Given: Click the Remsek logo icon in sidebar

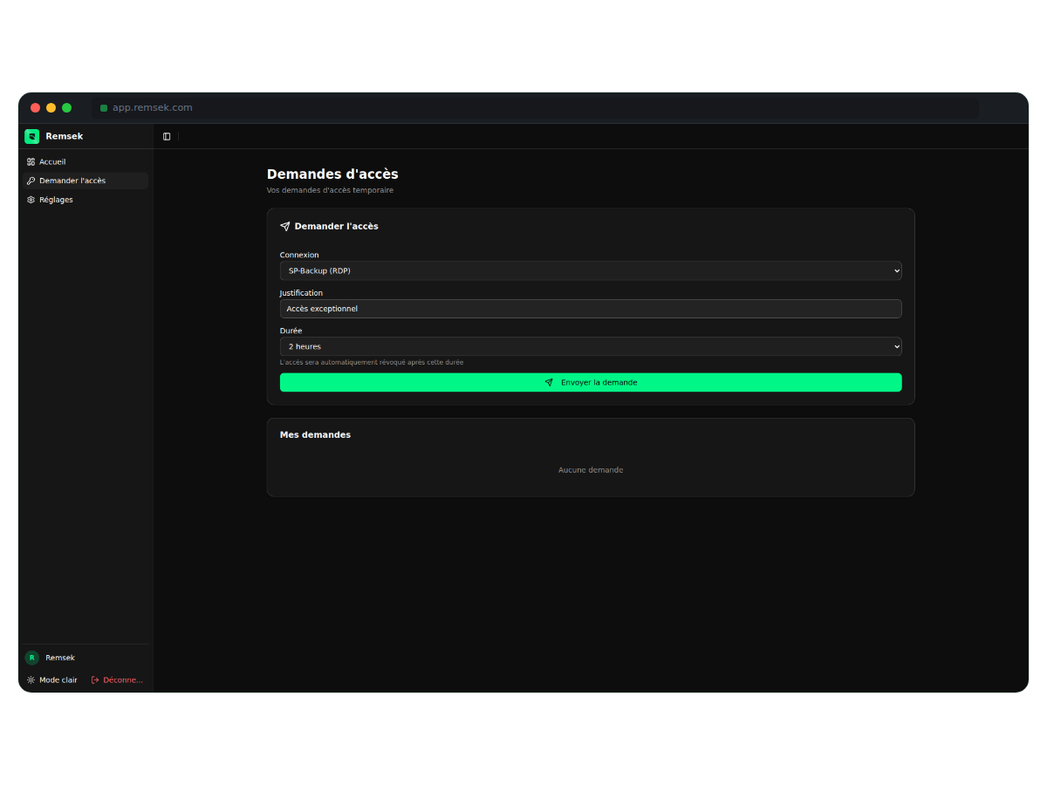Looking at the screenshot, I should pyautogui.click(x=32, y=136).
